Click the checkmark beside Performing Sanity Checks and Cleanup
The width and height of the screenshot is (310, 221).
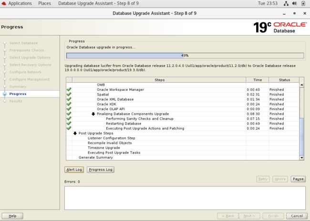coord(69,118)
